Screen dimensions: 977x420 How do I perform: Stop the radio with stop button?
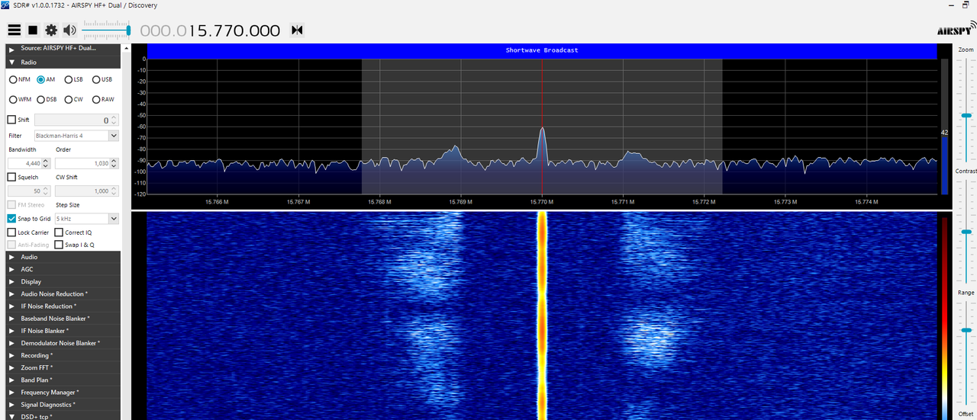33,30
